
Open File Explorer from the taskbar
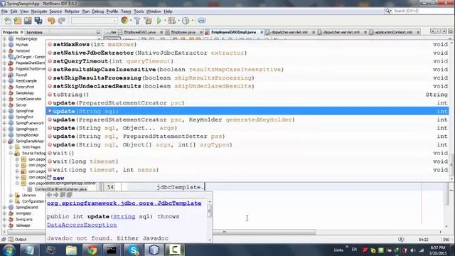(71, 250)
